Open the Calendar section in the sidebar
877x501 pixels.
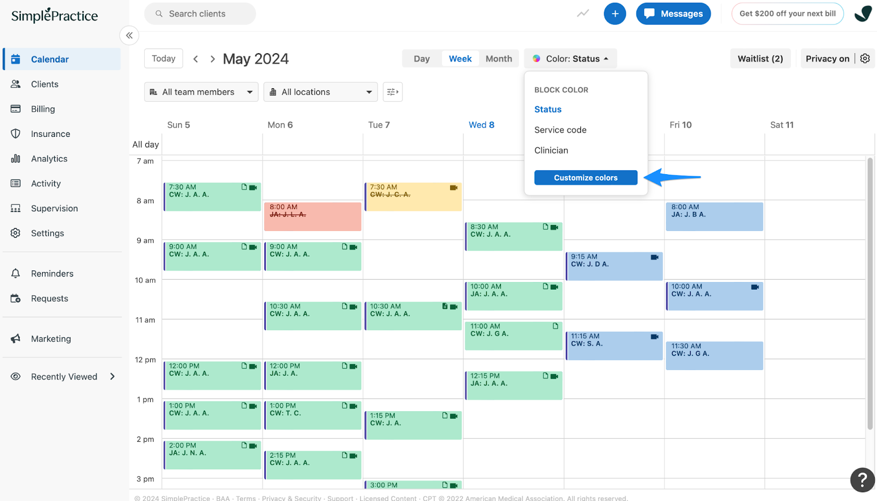(50, 59)
